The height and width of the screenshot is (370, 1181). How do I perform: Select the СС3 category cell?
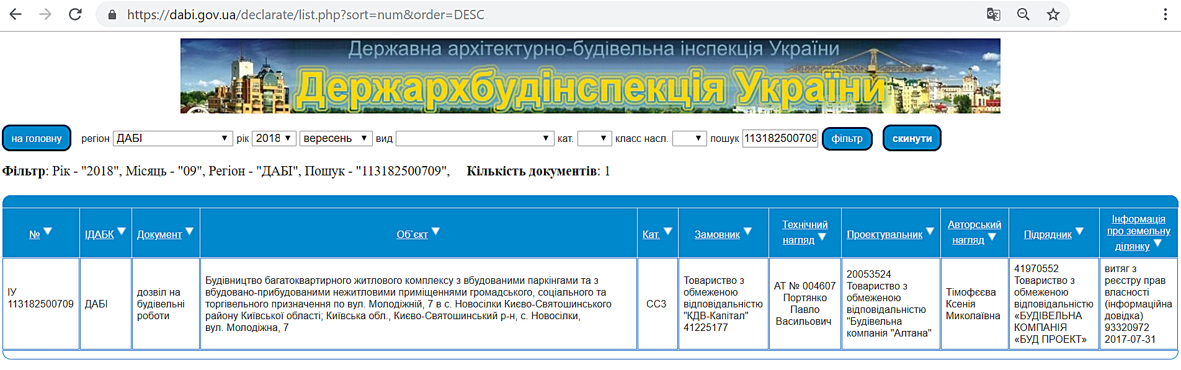click(657, 304)
